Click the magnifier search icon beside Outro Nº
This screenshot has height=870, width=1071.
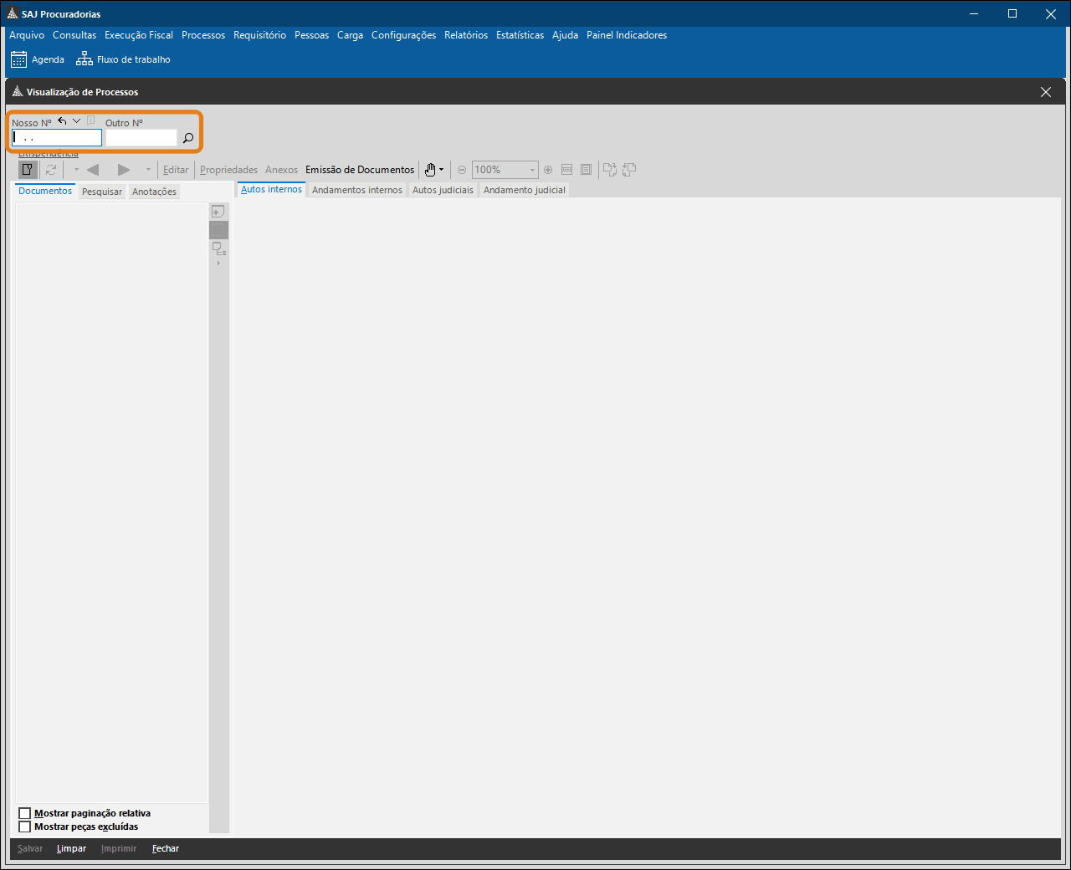click(188, 138)
